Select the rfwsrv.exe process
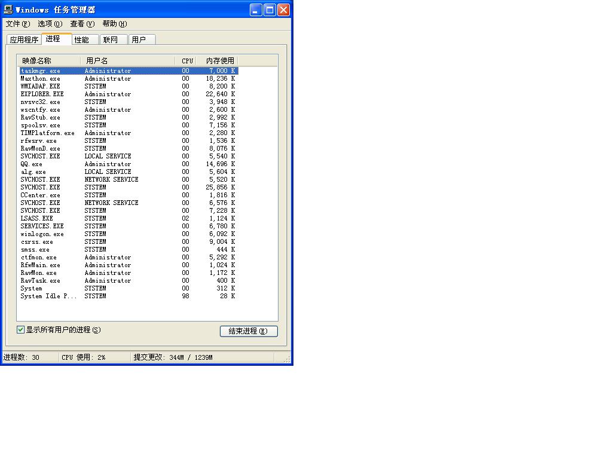The width and height of the screenshot is (612, 459). coord(129,141)
